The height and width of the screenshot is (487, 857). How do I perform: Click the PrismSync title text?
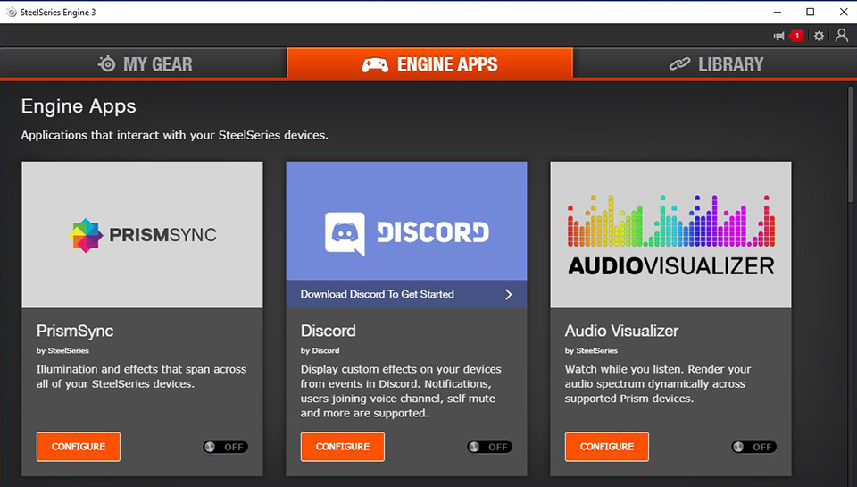75,331
